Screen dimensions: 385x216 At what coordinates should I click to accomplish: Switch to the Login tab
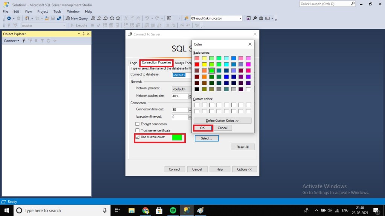click(133, 63)
